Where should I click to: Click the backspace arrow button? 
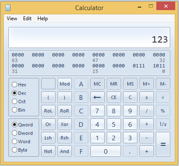point(97,97)
